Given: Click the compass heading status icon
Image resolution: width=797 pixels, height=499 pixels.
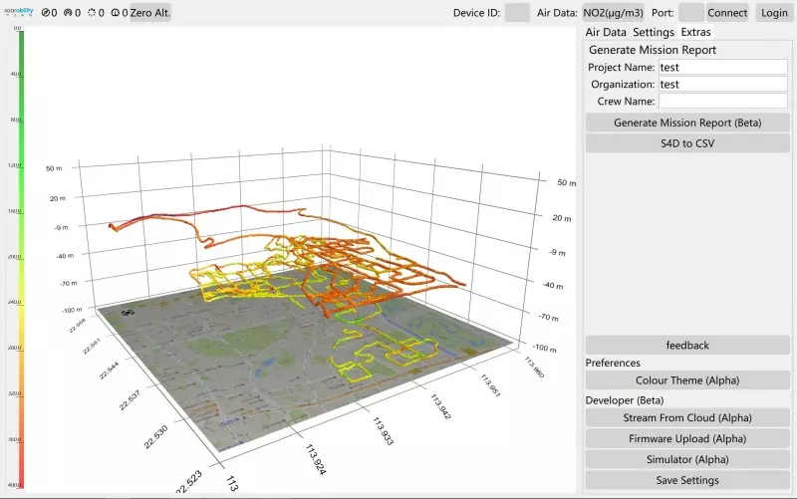Looking at the screenshot, I should (x=46, y=13).
